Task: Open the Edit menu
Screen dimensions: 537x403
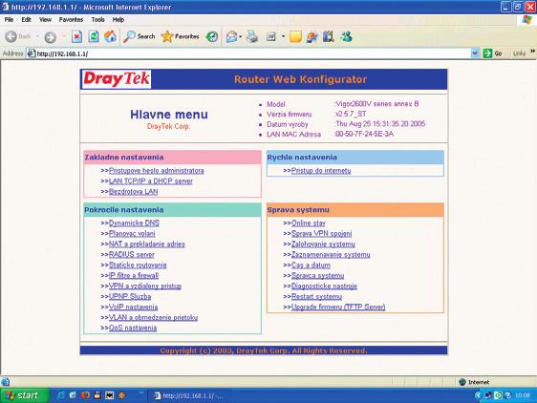Action: 26,20
